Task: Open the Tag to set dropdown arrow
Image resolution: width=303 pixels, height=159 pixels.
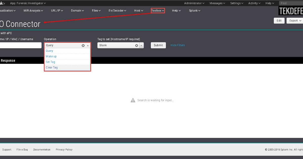Action: (141, 45)
